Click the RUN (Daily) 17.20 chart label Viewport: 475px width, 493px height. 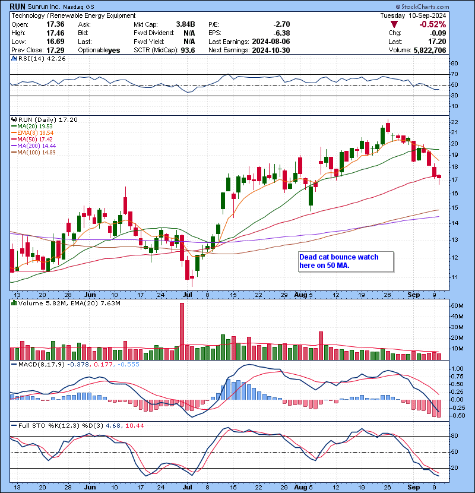click(x=47, y=119)
